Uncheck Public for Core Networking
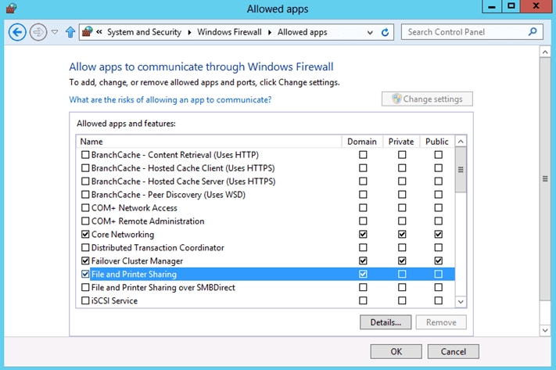Screen dimensions: 556x370 click(438, 234)
